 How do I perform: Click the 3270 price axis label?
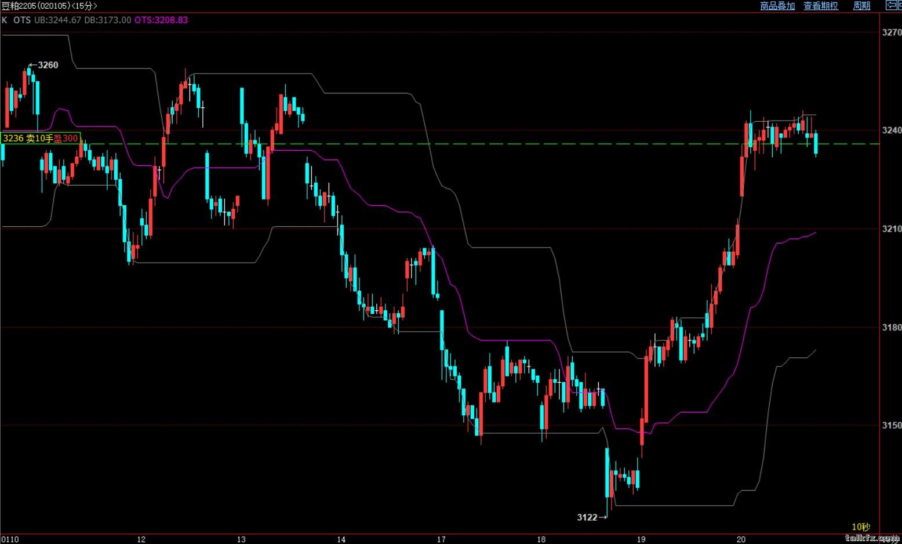[x=891, y=32]
